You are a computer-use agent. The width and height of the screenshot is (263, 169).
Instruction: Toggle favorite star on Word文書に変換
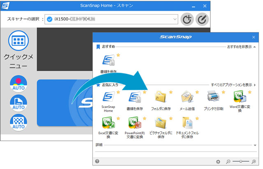point(250,92)
